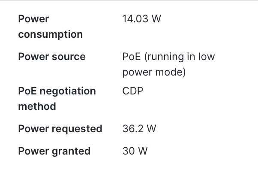Click the word 'requested' in the label
The height and width of the screenshot is (170, 258).
pos(77,129)
